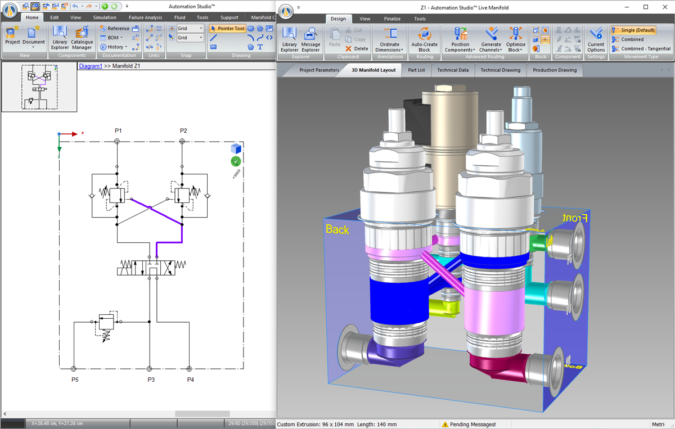Viewport: 675px width, 429px height.
Task: Switch to the Simulation ribbon tab
Action: (x=105, y=17)
